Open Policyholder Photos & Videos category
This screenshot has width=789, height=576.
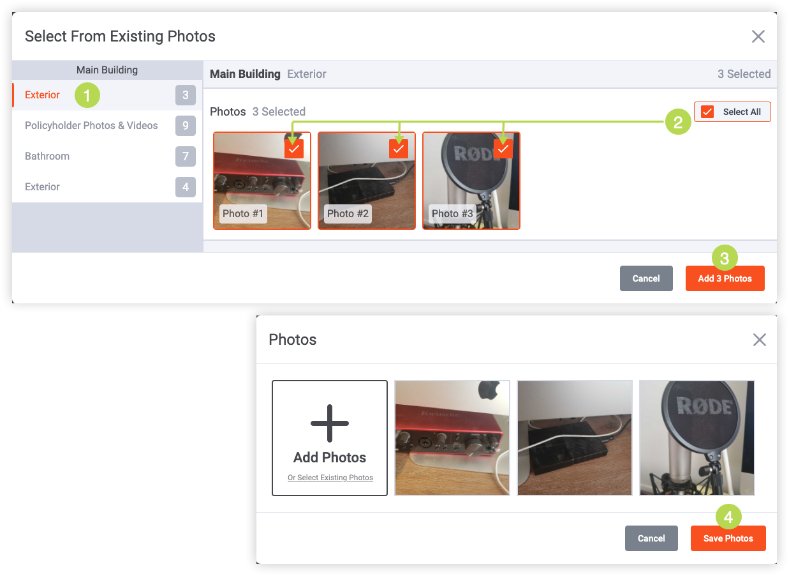click(x=91, y=126)
